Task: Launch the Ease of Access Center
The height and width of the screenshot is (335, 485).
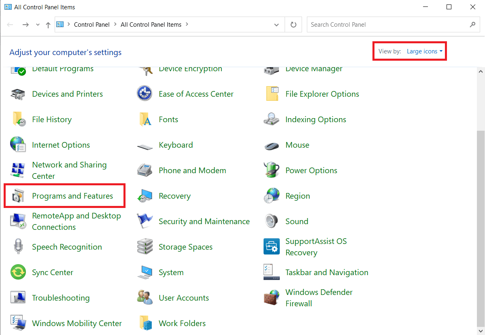Action: (196, 94)
